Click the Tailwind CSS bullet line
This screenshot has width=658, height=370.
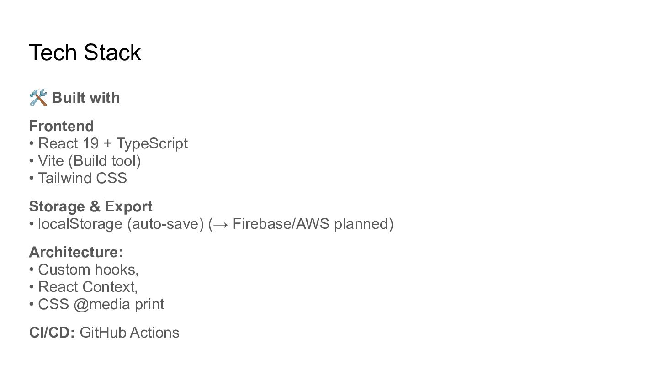tap(78, 178)
